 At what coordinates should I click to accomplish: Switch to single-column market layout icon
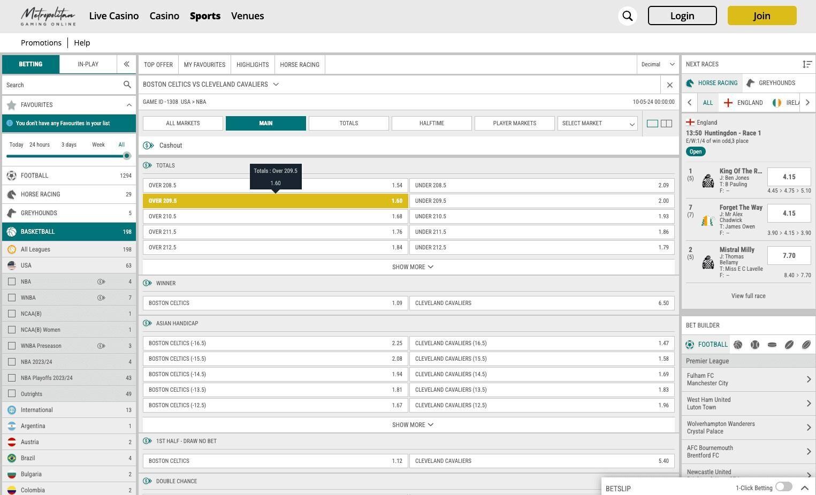[652, 124]
